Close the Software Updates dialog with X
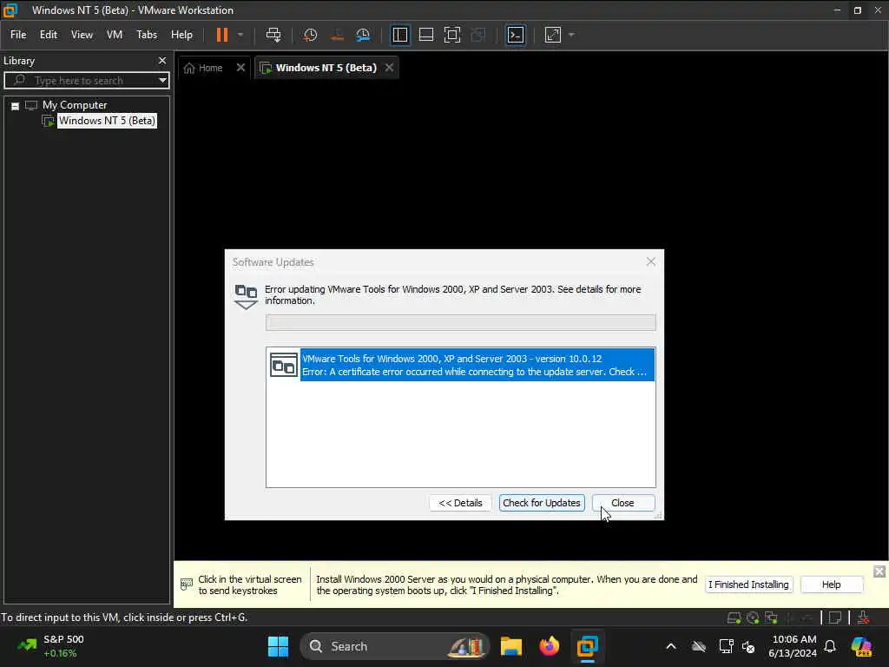 [x=651, y=261]
